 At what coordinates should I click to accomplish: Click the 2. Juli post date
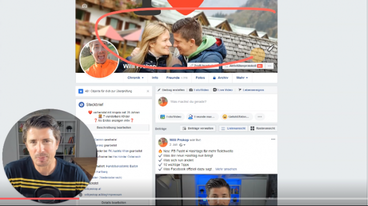173,145
